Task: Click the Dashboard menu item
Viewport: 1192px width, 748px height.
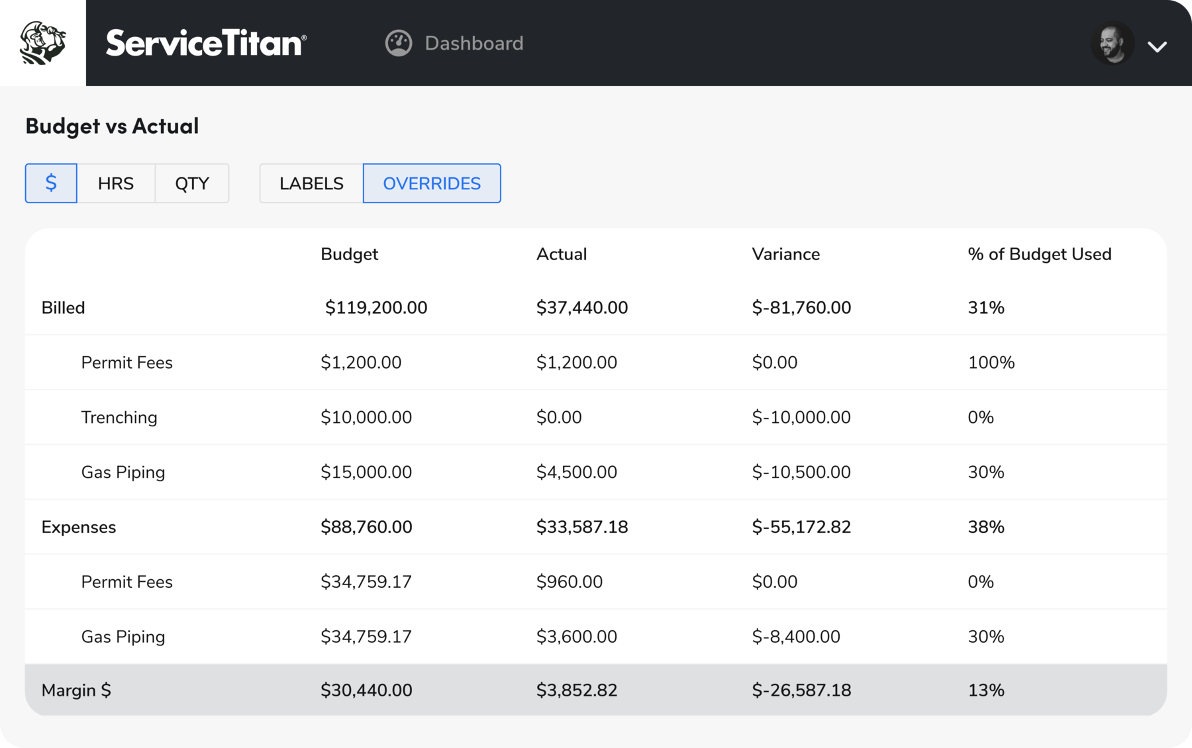Action: (x=474, y=42)
